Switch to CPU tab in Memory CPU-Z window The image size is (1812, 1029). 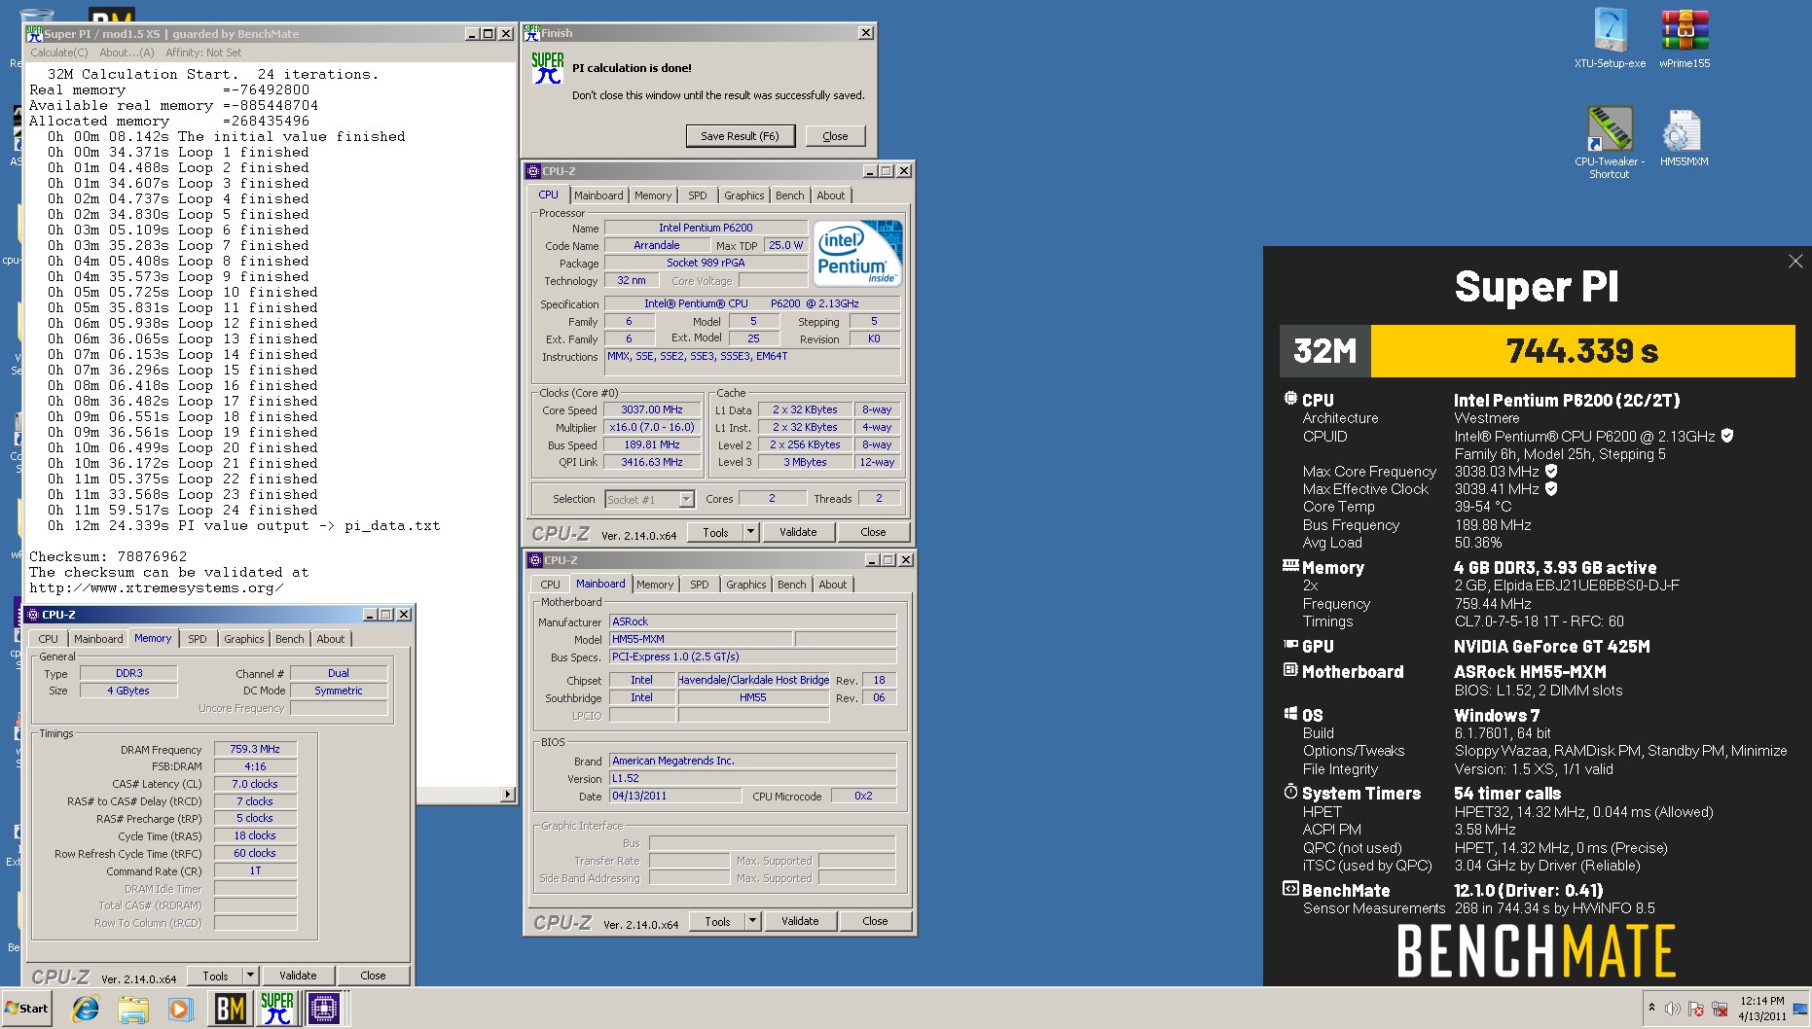click(x=49, y=639)
